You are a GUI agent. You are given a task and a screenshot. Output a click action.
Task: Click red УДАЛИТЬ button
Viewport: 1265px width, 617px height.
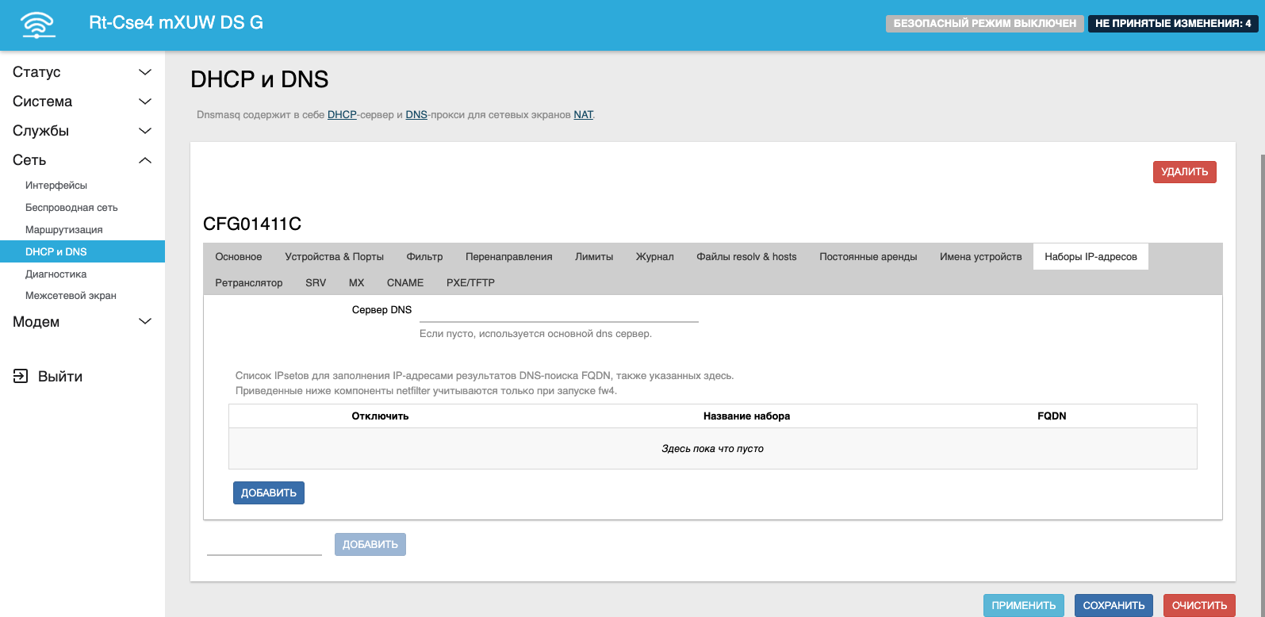point(1184,172)
